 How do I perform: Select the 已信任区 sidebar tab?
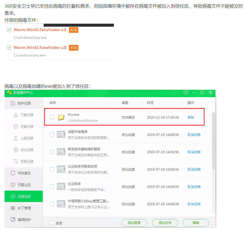point(23,196)
